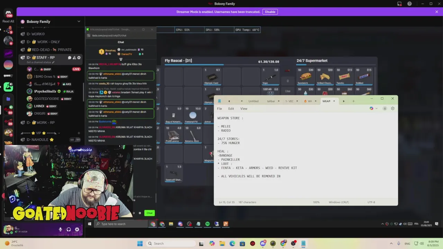Open STAFF - RP channel activities icon
This screenshot has height=249, width=443.
(74, 58)
